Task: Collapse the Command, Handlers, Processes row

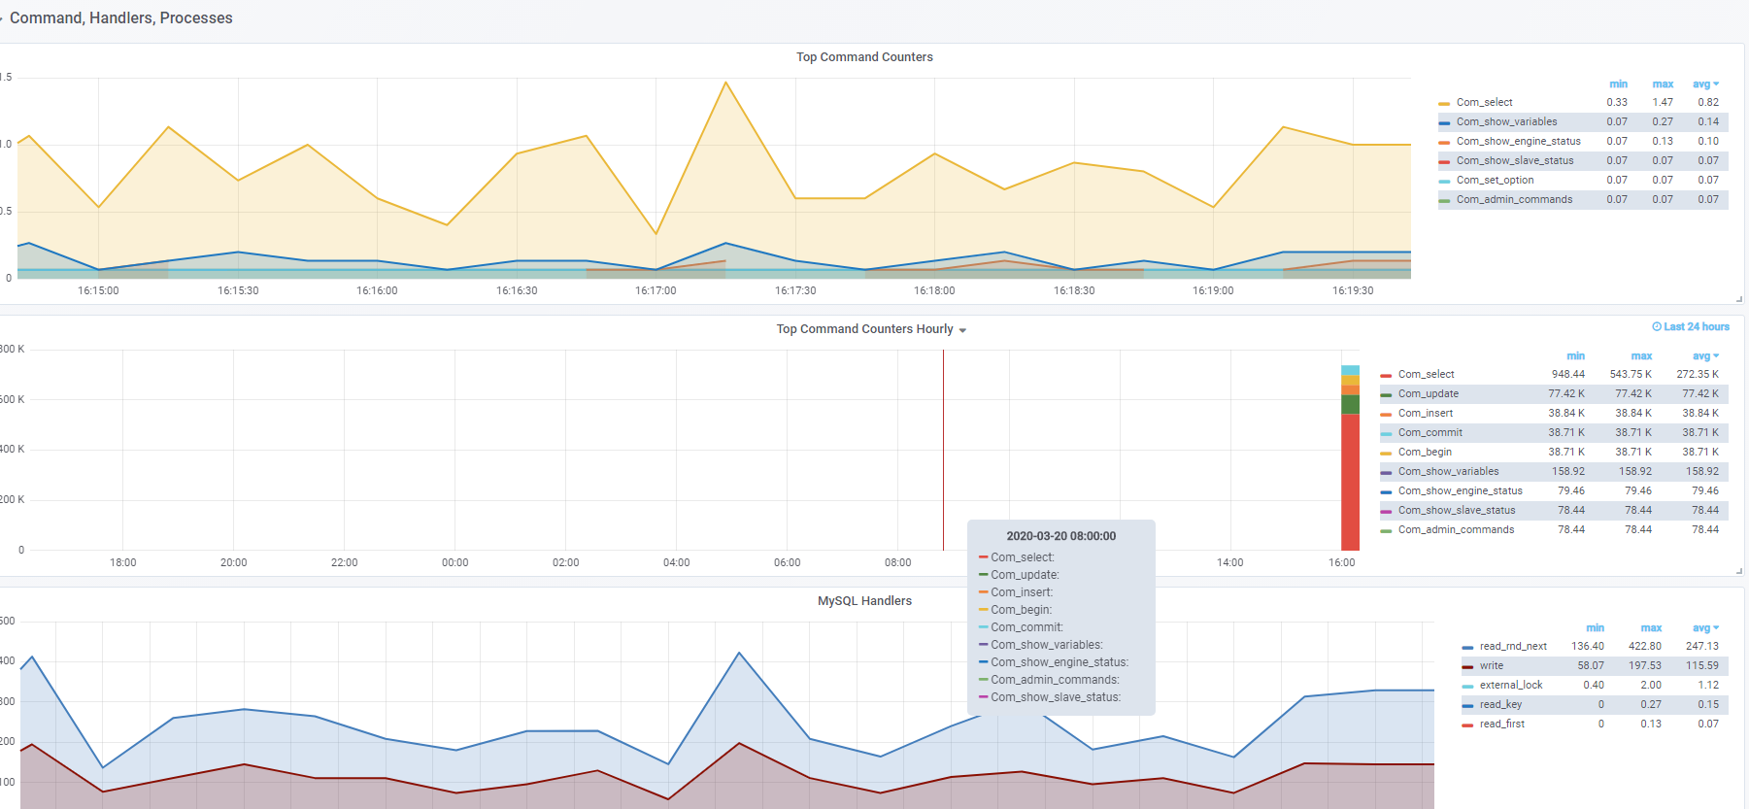Action: point(120,18)
